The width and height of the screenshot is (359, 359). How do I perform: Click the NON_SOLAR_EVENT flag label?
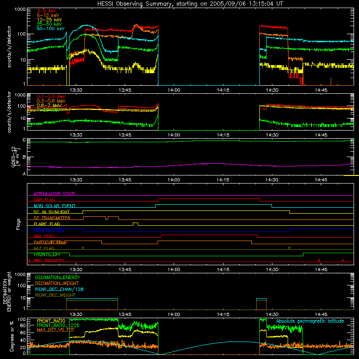[x=54, y=206]
